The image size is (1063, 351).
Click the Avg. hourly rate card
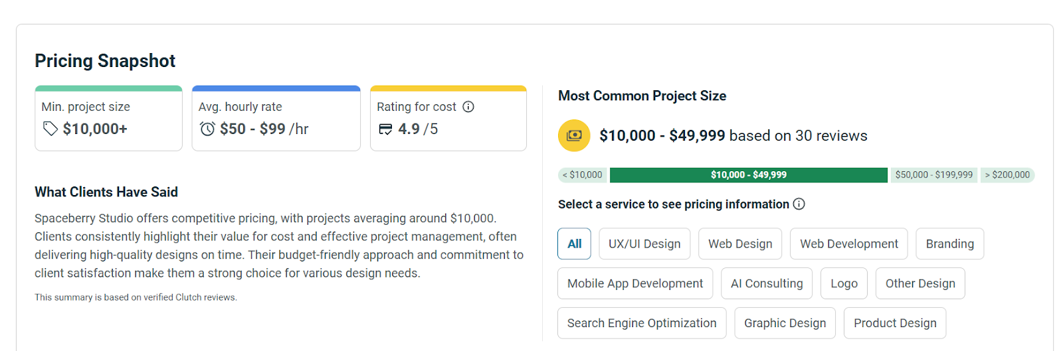276,118
